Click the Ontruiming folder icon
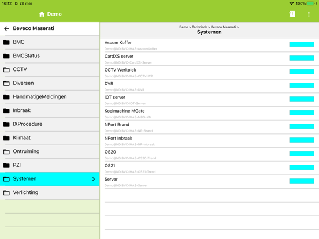Screen dimensions: 319x239 pyautogui.click(x=6, y=152)
